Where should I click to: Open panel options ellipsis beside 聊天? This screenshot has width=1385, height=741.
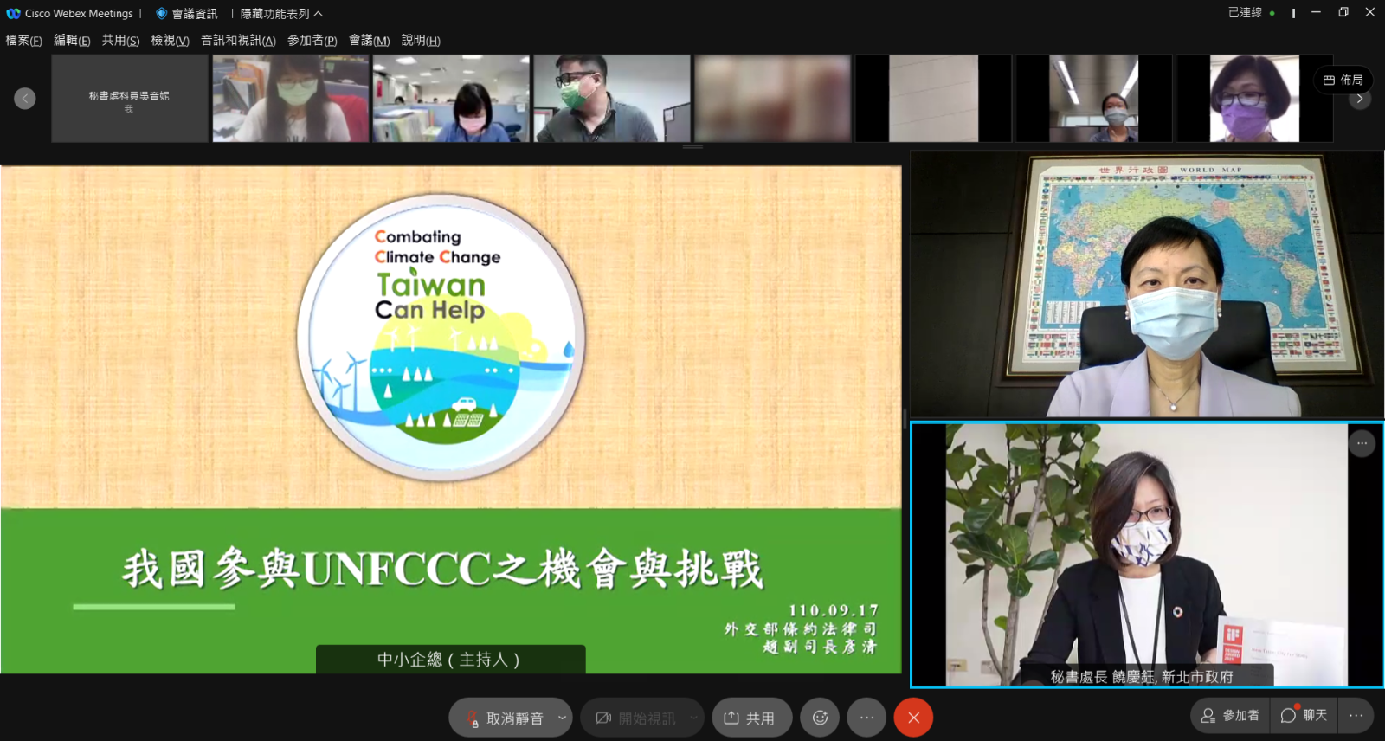(1356, 716)
